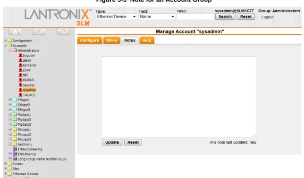304x178 pixels.
Task: Open the Help tab
Action: (x=147, y=40)
